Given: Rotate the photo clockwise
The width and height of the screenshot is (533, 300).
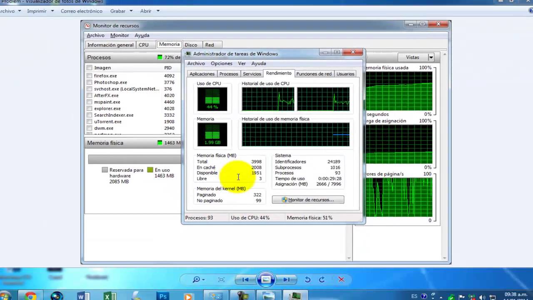Looking at the screenshot, I should tap(322, 280).
